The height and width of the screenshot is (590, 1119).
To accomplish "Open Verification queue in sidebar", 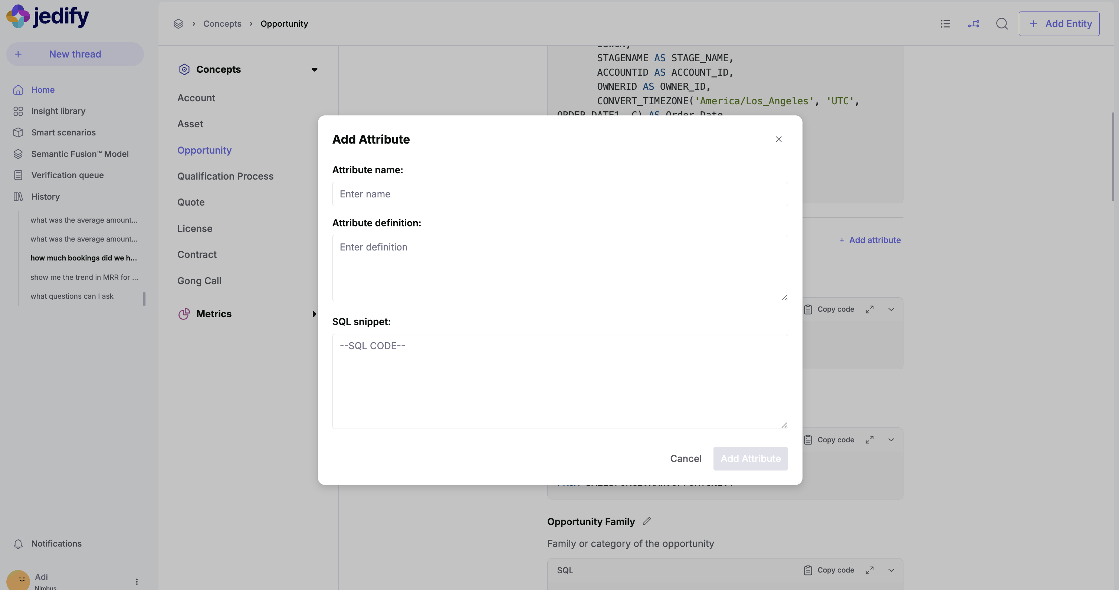I will click(67, 175).
